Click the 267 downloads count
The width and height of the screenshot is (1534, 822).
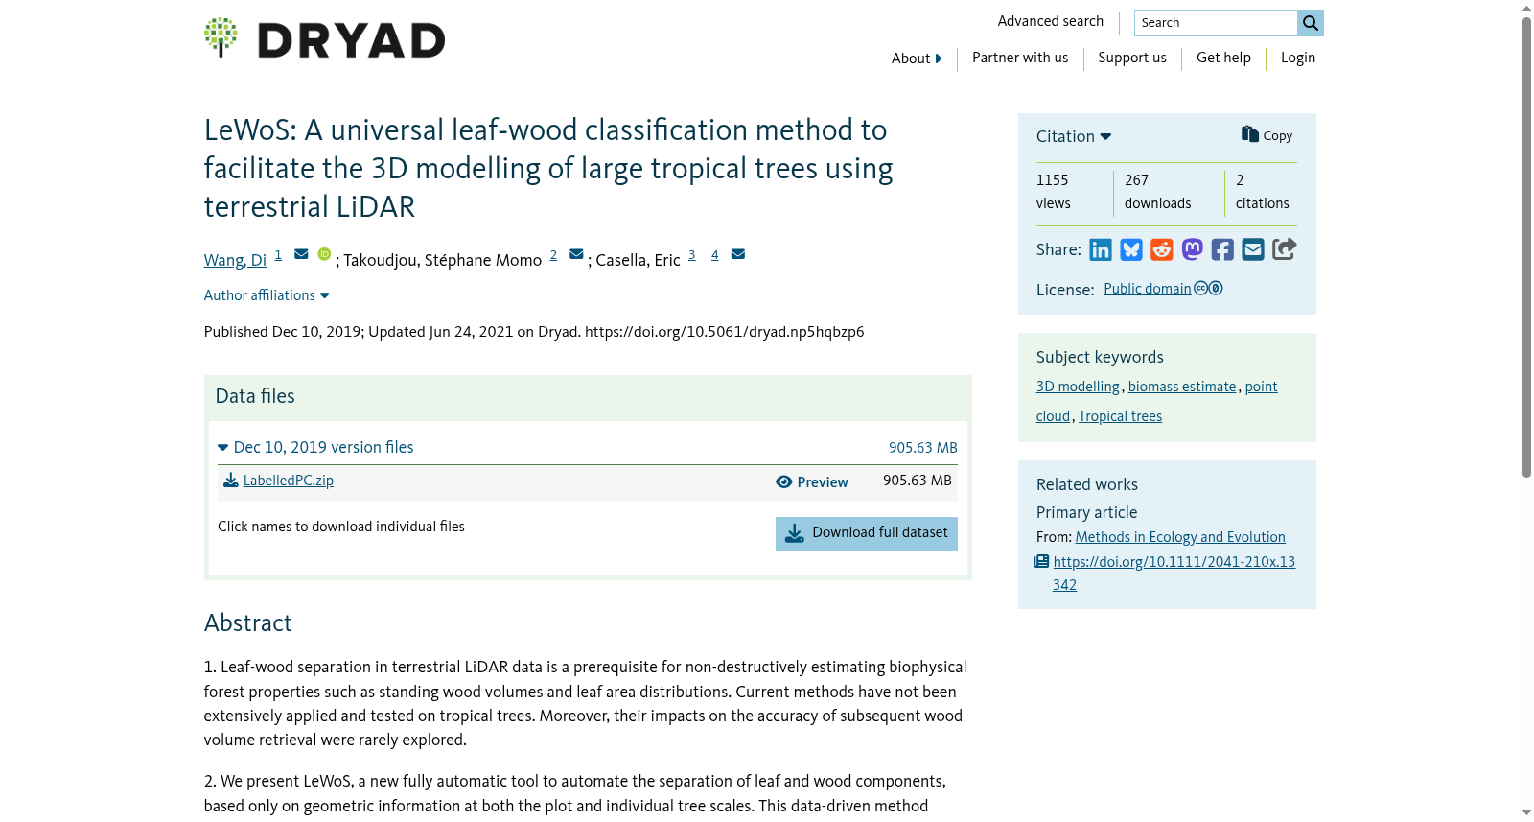coord(1157,192)
